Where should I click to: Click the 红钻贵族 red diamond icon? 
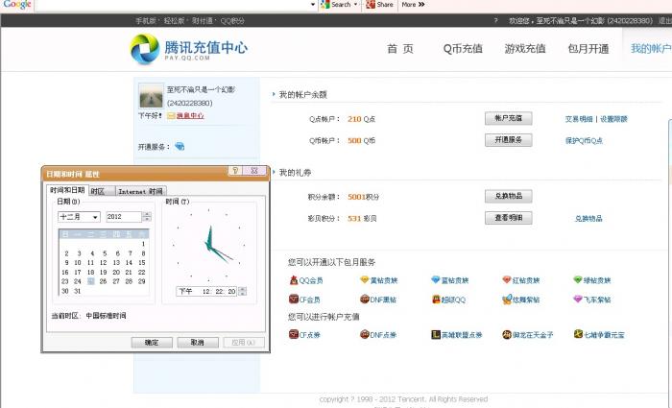507,280
